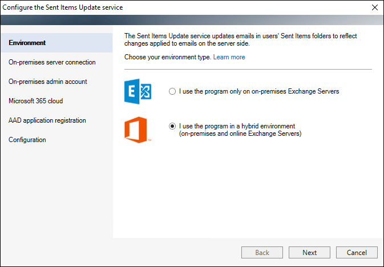This screenshot has width=384, height=267.
Task: Select the hybrid environment radio button
Action: [172, 126]
